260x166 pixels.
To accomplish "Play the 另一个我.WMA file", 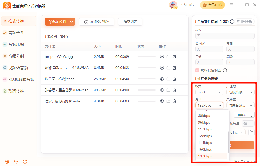I will point(162,68).
